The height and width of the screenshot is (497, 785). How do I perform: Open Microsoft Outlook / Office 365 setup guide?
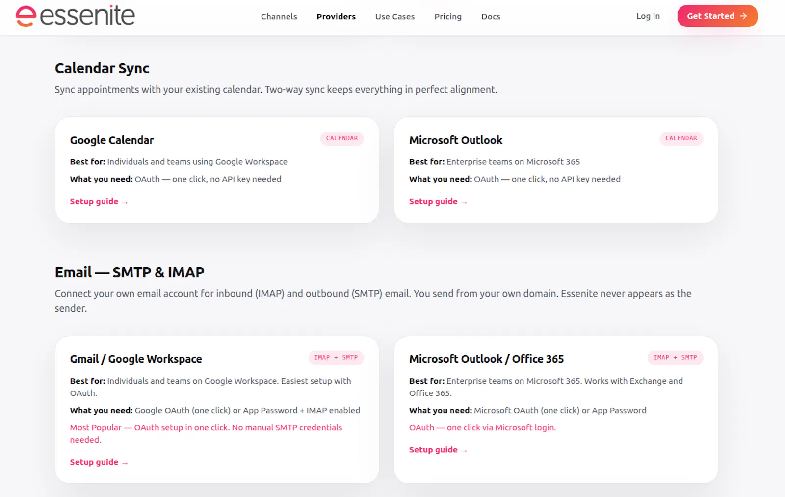438,450
